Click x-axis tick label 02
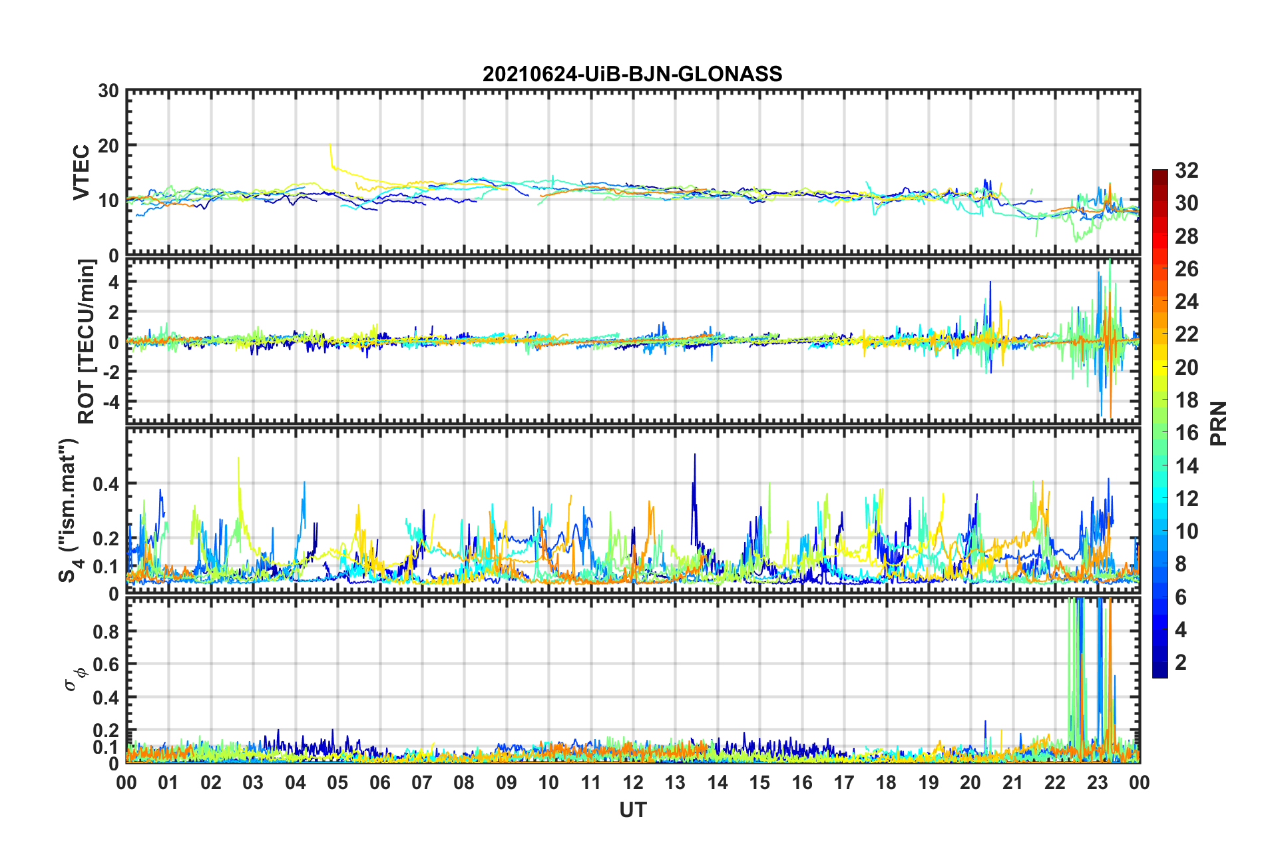Screen dimensions: 1266x847 211,782
